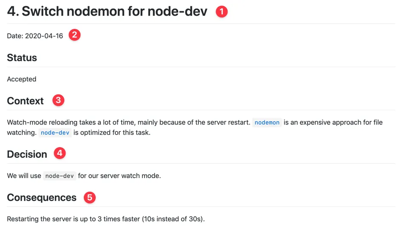Open the blue nodemon code link
This screenshot has width=402, height=229.
coord(267,123)
